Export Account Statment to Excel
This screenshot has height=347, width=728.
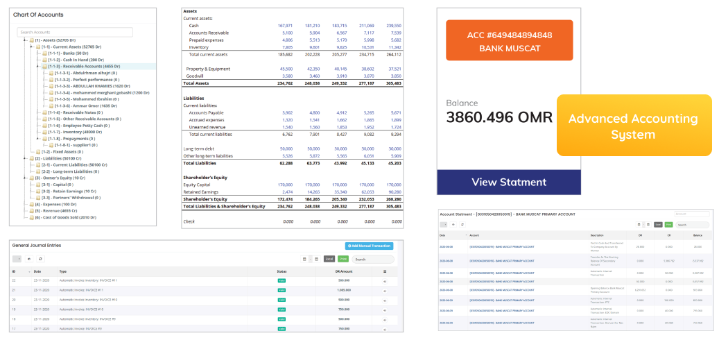pos(658,224)
